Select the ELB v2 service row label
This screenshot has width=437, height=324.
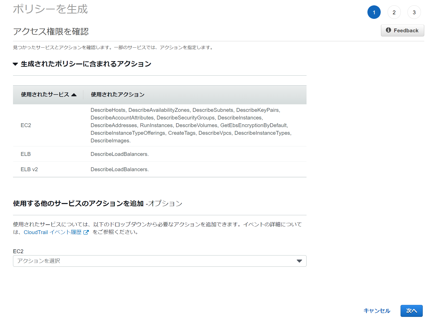[29, 169]
